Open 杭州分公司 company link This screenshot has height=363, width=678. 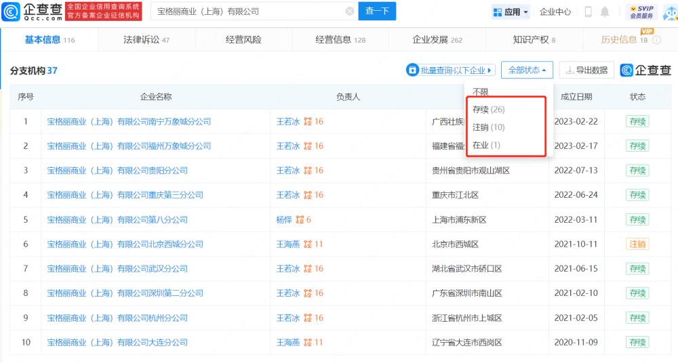pos(117,318)
